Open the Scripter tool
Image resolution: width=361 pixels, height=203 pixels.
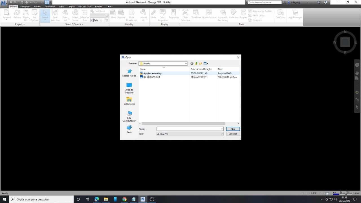243,14
